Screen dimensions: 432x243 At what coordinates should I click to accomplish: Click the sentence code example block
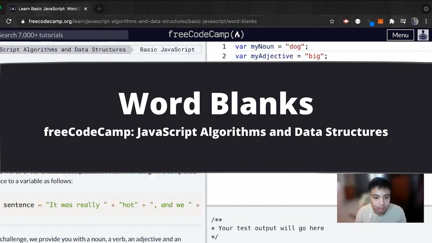[x=101, y=205]
